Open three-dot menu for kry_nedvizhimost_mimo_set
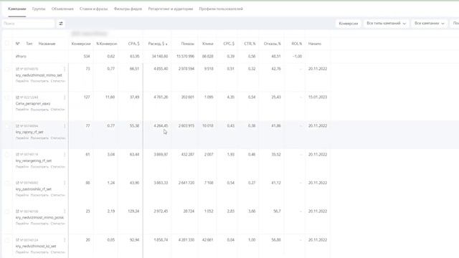This screenshot has width=459, height=258. coord(65,69)
